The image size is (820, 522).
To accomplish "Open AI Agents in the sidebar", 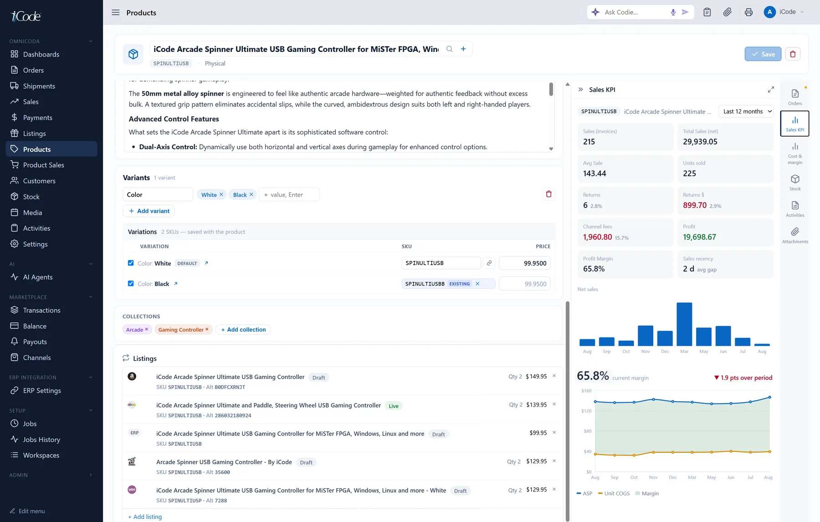I will [x=51, y=277].
